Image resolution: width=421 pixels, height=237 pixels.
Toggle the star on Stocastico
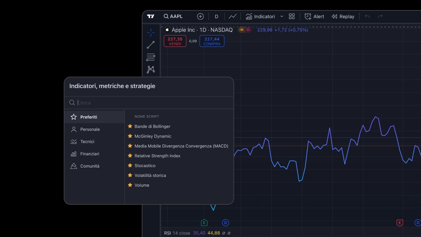[130, 165]
